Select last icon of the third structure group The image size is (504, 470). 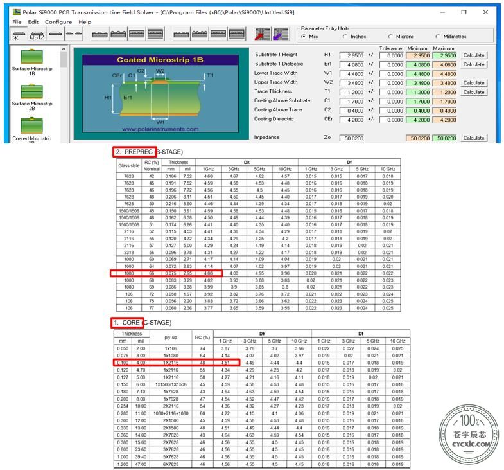tap(236, 34)
